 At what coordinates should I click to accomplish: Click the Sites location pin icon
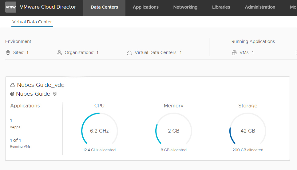point(8,53)
